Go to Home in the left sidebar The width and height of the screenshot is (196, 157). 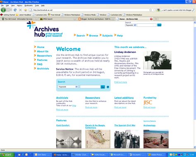[x=41, y=47]
